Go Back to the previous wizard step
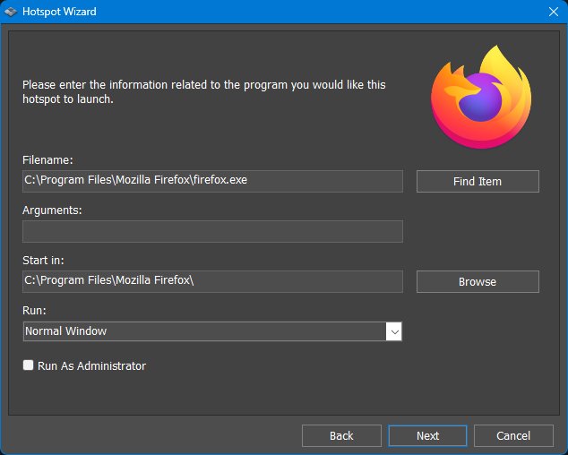Image resolution: width=568 pixels, height=455 pixels. click(x=341, y=435)
